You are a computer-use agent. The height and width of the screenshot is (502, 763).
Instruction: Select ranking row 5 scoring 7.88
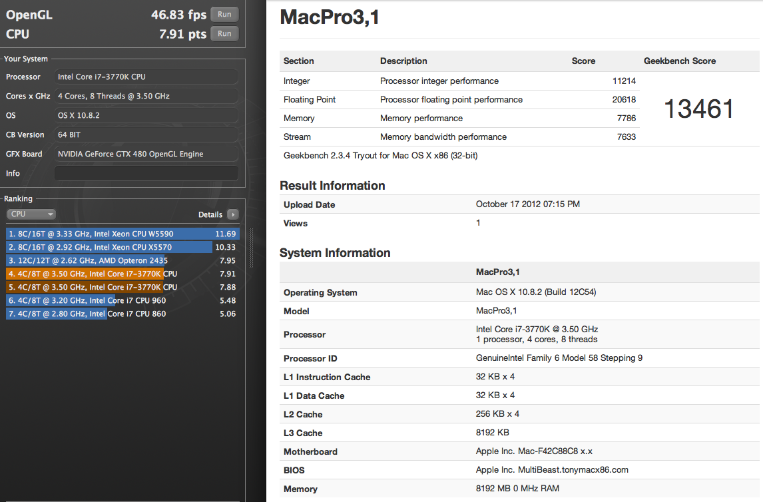pos(123,288)
